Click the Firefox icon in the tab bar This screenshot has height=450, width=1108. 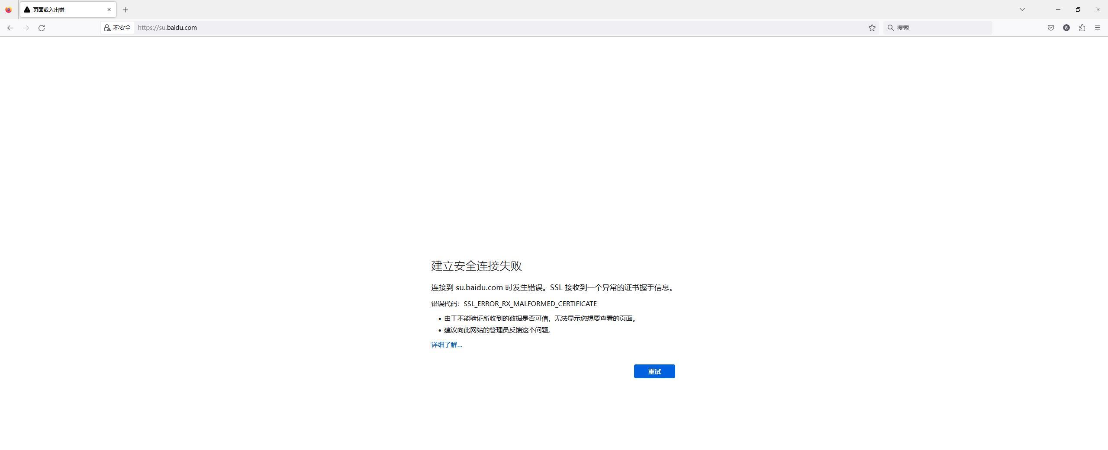click(x=9, y=10)
